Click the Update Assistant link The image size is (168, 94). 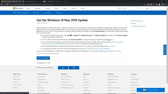tap(108, 39)
